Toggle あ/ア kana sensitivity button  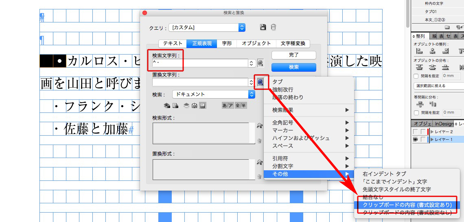228,106
